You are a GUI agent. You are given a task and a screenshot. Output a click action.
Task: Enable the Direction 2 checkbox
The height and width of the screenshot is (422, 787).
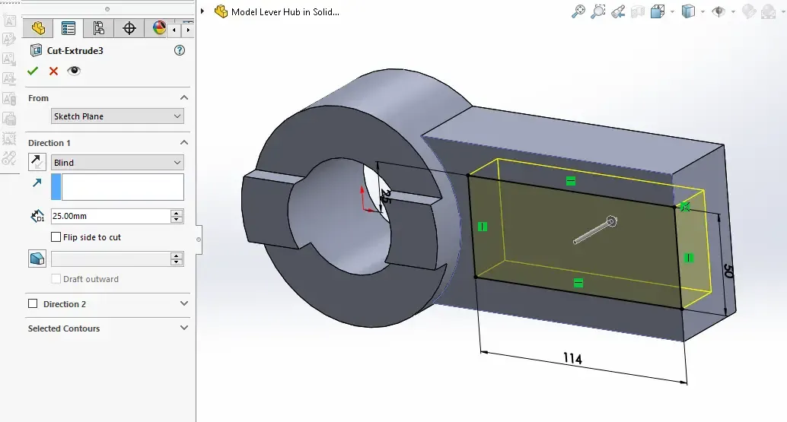pyautogui.click(x=33, y=303)
